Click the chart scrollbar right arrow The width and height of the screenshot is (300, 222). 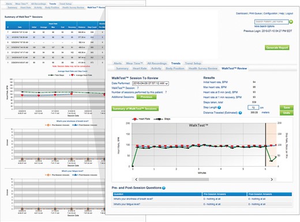pos(272,179)
